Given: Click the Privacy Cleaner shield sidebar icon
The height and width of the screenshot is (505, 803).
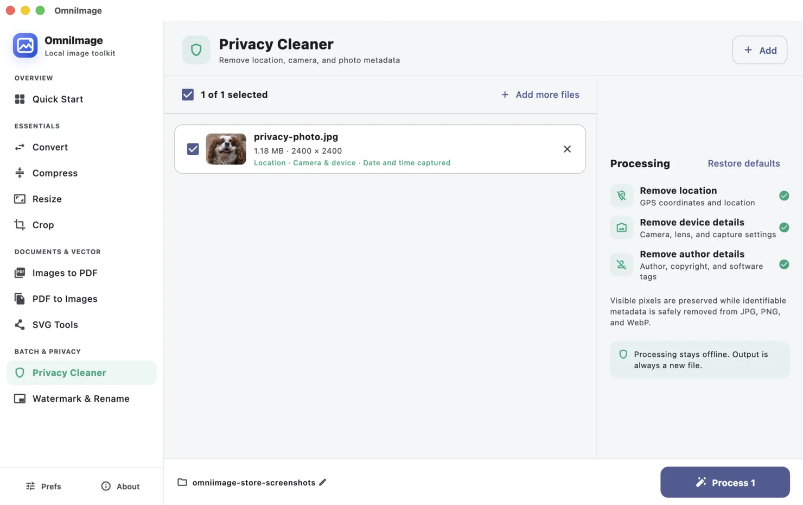Looking at the screenshot, I should click(x=20, y=373).
